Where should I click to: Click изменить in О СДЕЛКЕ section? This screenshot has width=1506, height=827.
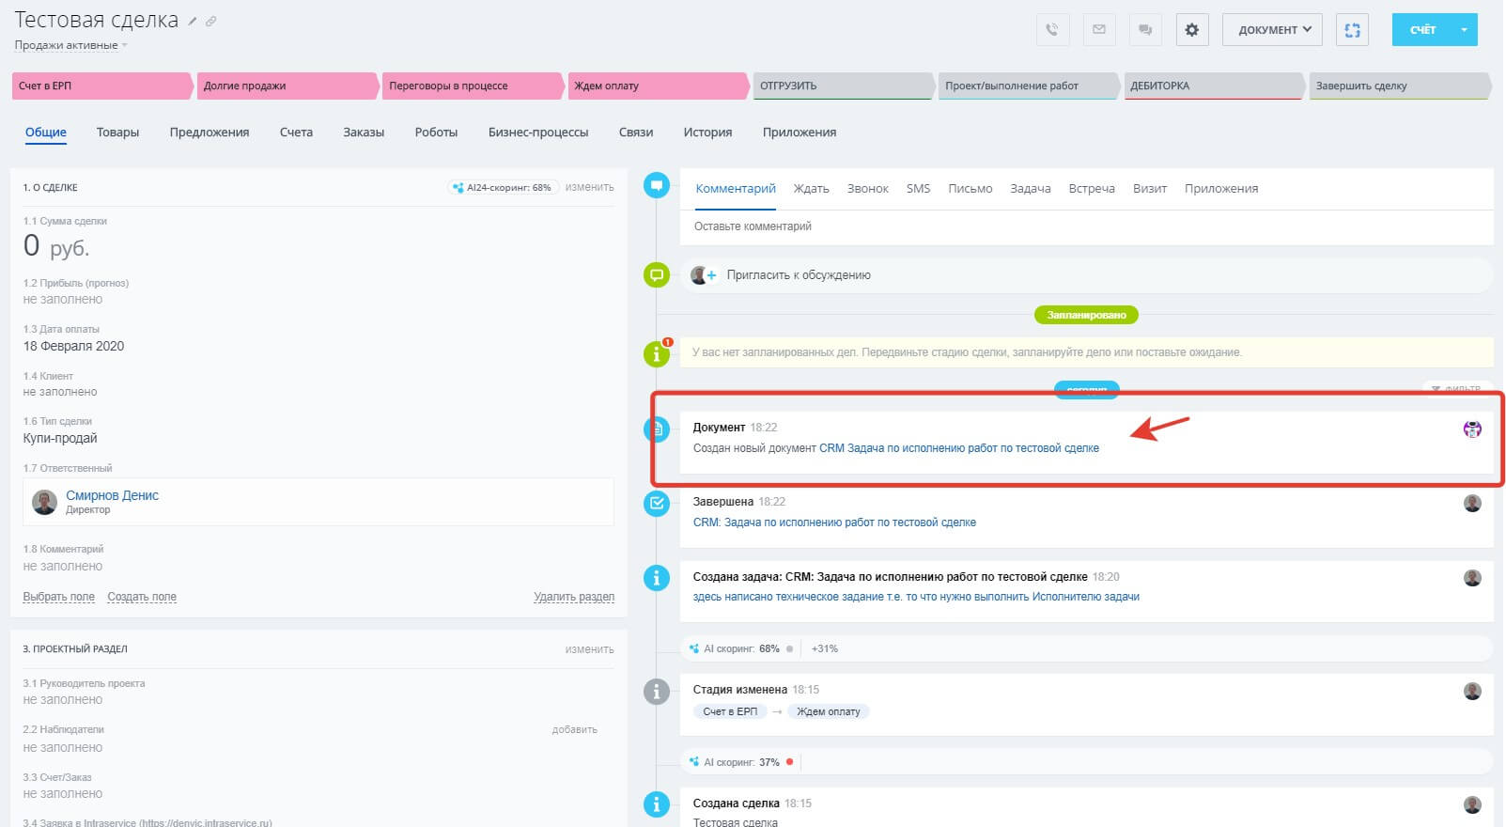pos(589,187)
